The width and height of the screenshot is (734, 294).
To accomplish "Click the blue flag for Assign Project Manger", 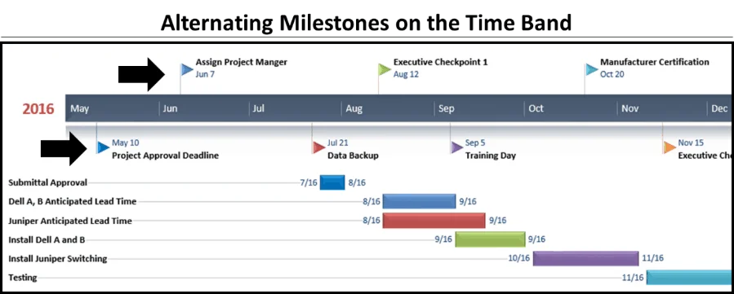I will [x=187, y=69].
